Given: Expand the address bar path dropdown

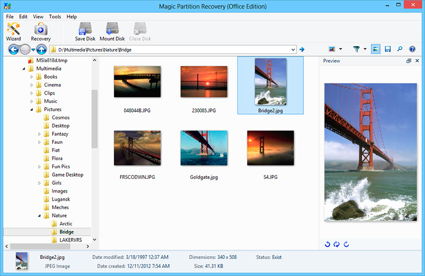Looking at the screenshot, I should coord(293,49).
